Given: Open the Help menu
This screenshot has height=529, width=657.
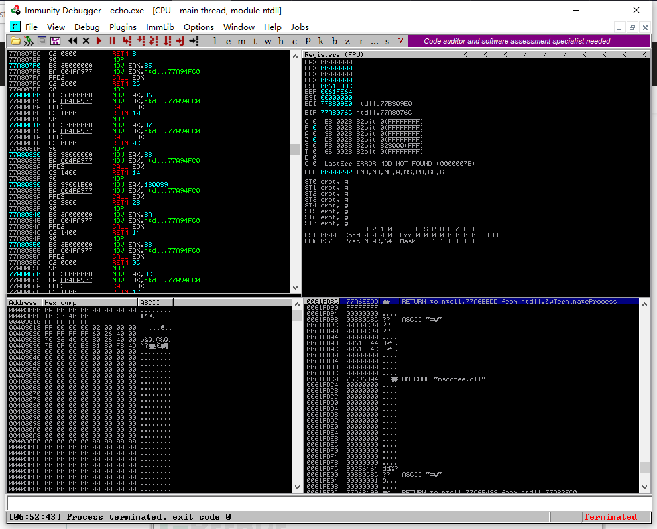Looking at the screenshot, I should 272,27.
